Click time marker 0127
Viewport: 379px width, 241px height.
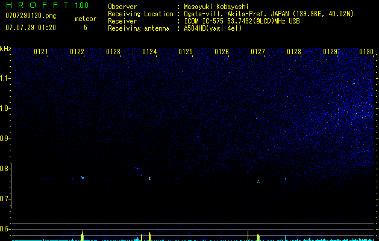pyautogui.click(x=258, y=52)
